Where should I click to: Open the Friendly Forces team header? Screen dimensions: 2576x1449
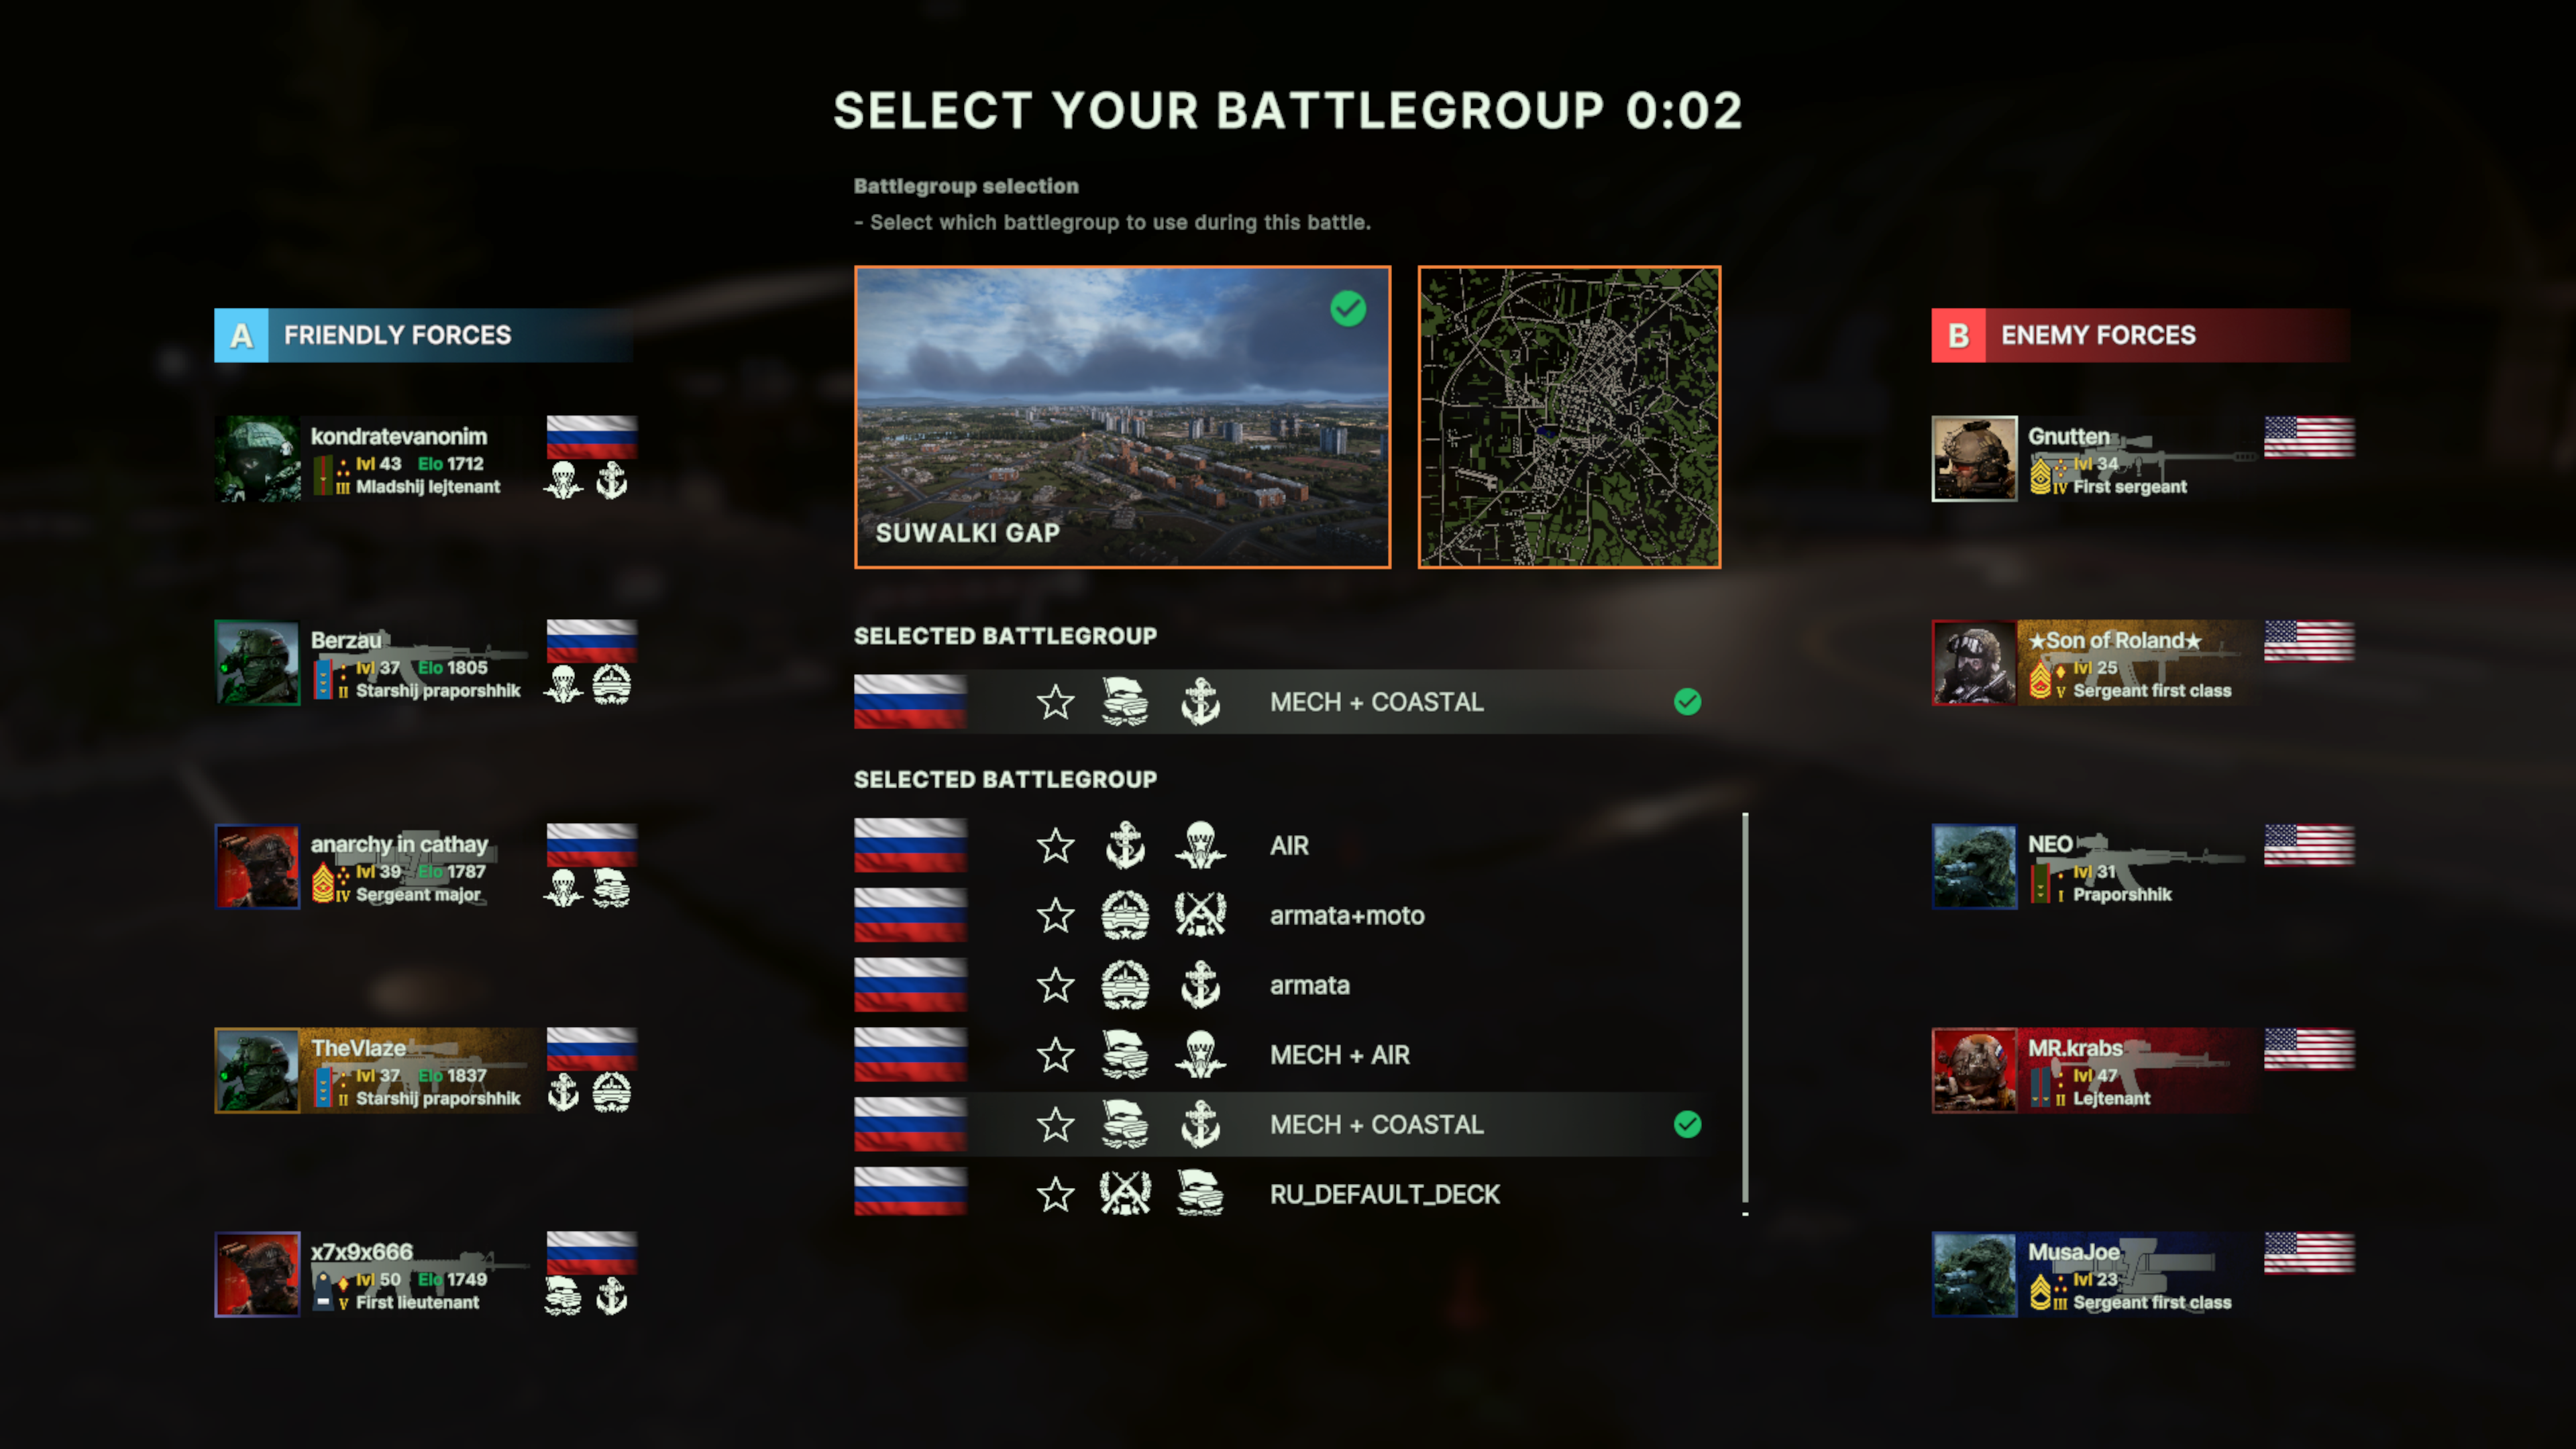[424, 335]
